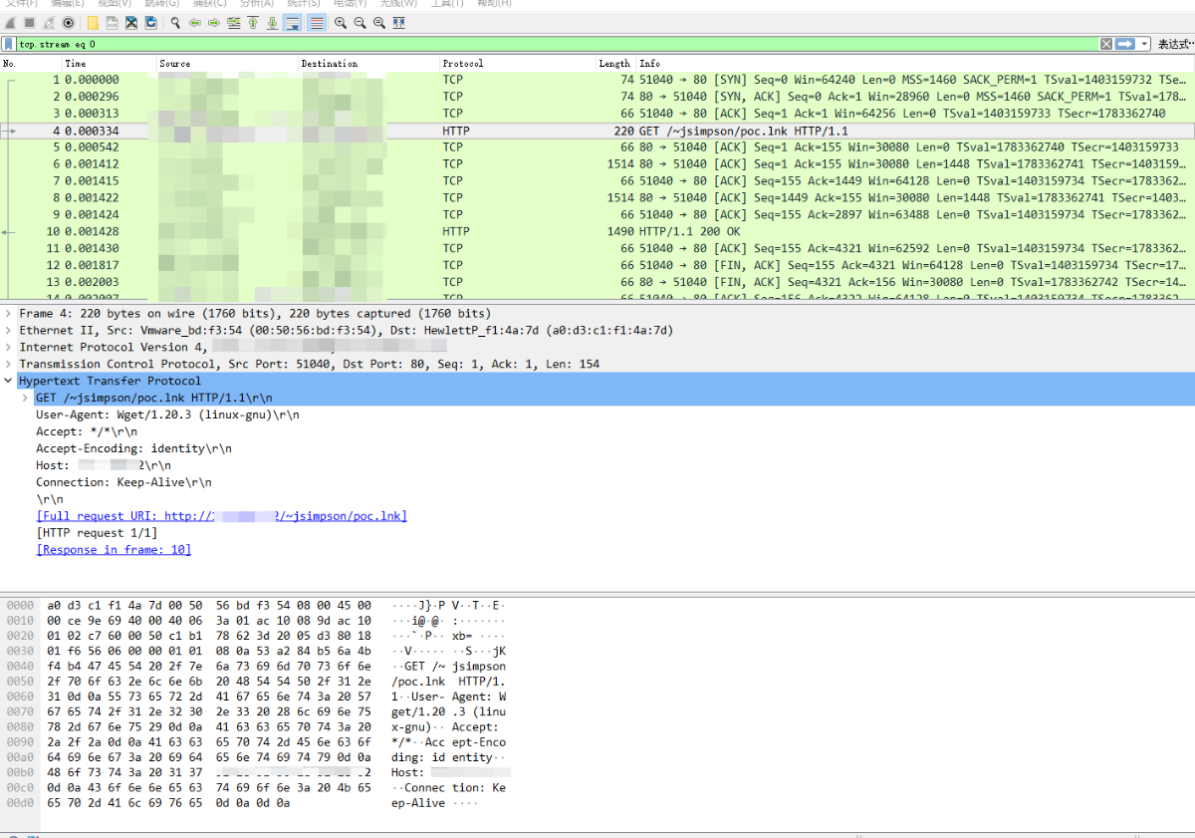
Task: Select packet 3 ACK row at 0.000313
Action: 597,114
